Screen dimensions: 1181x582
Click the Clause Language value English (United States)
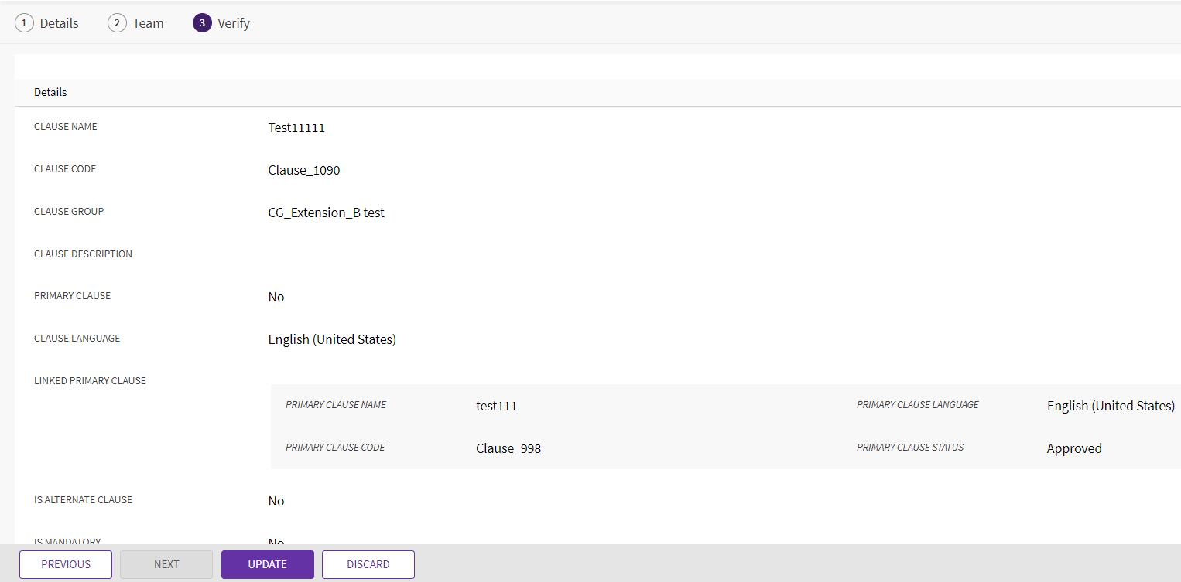pos(332,340)
